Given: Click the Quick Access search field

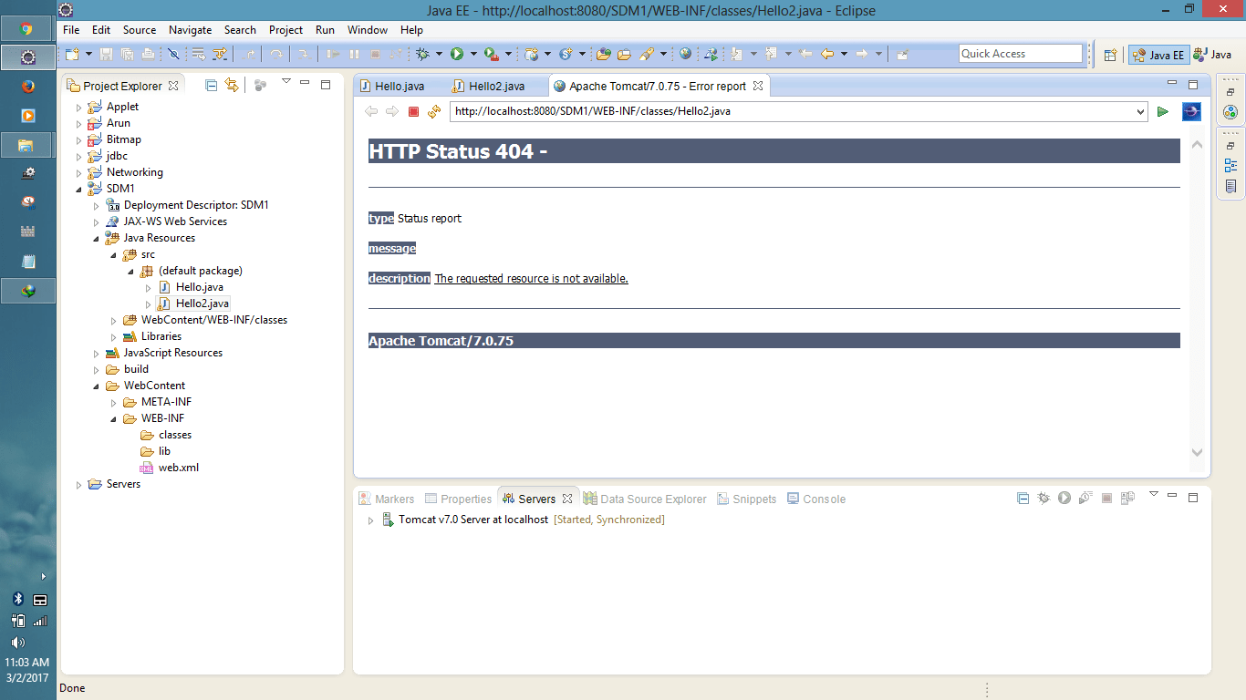Looking at the screenshot, I should 1021,54.
